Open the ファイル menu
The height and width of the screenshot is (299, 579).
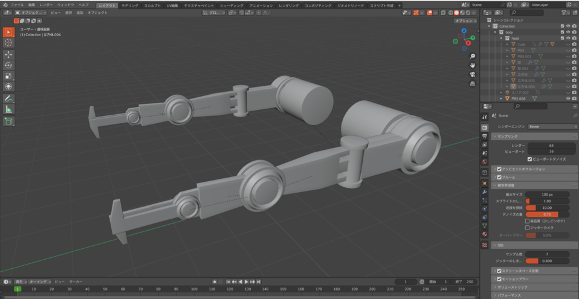tap(17, 5)
